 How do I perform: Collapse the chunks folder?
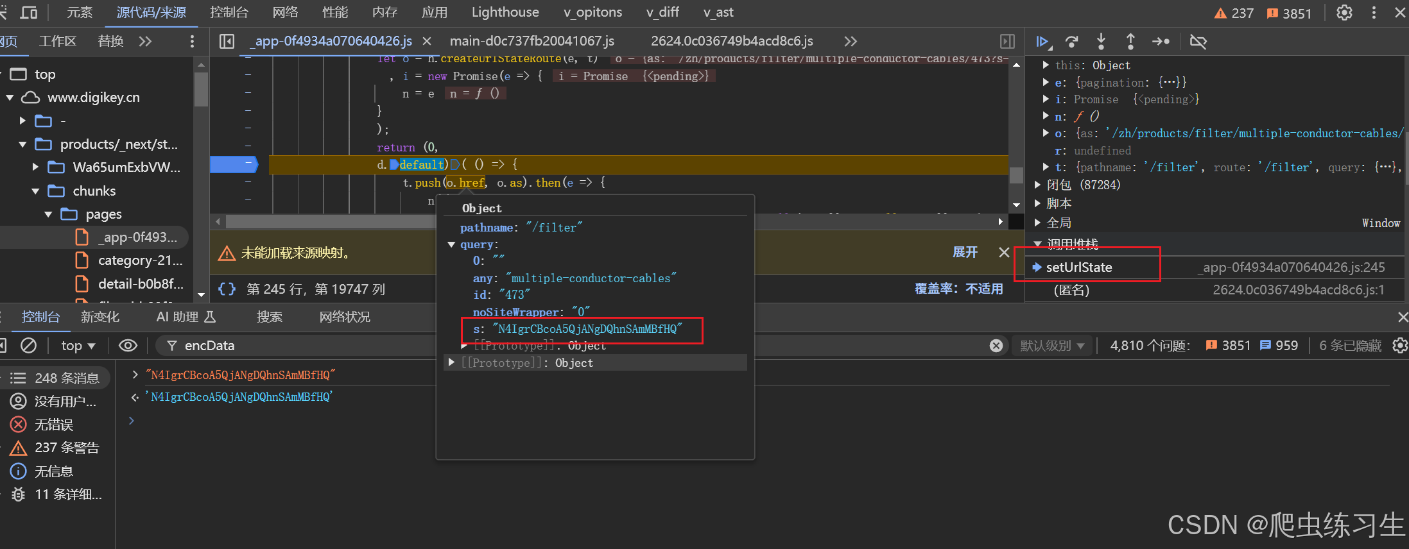pyautogui.click(x=36, y=191)
